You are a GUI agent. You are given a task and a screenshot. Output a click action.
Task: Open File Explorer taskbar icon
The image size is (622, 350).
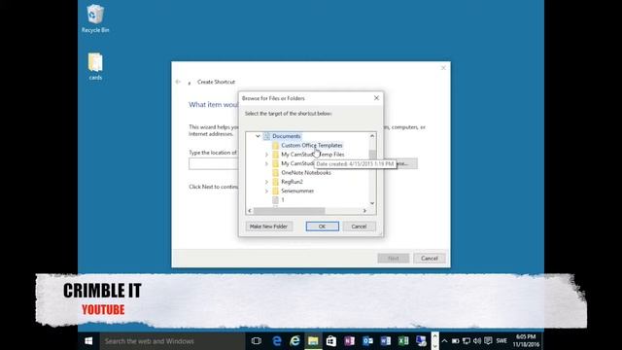(x=313, y=341)
